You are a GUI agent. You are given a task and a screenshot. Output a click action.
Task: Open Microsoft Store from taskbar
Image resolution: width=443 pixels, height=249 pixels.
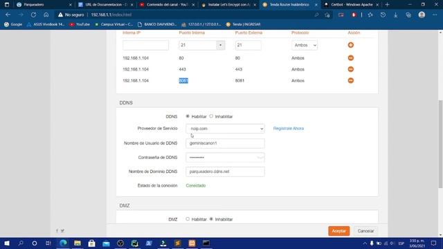pyautogui.click(x=91, y=243)
